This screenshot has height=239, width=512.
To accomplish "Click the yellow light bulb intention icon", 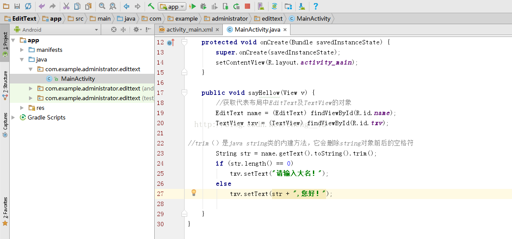I will point(193,193).
